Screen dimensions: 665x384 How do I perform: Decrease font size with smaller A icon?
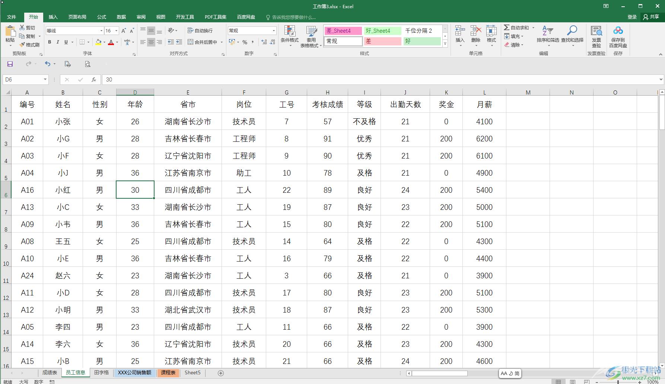(x=132, y=31)
